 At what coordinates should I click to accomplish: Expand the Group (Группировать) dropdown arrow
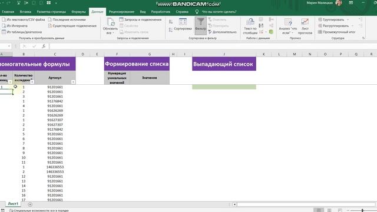point(348,19)
